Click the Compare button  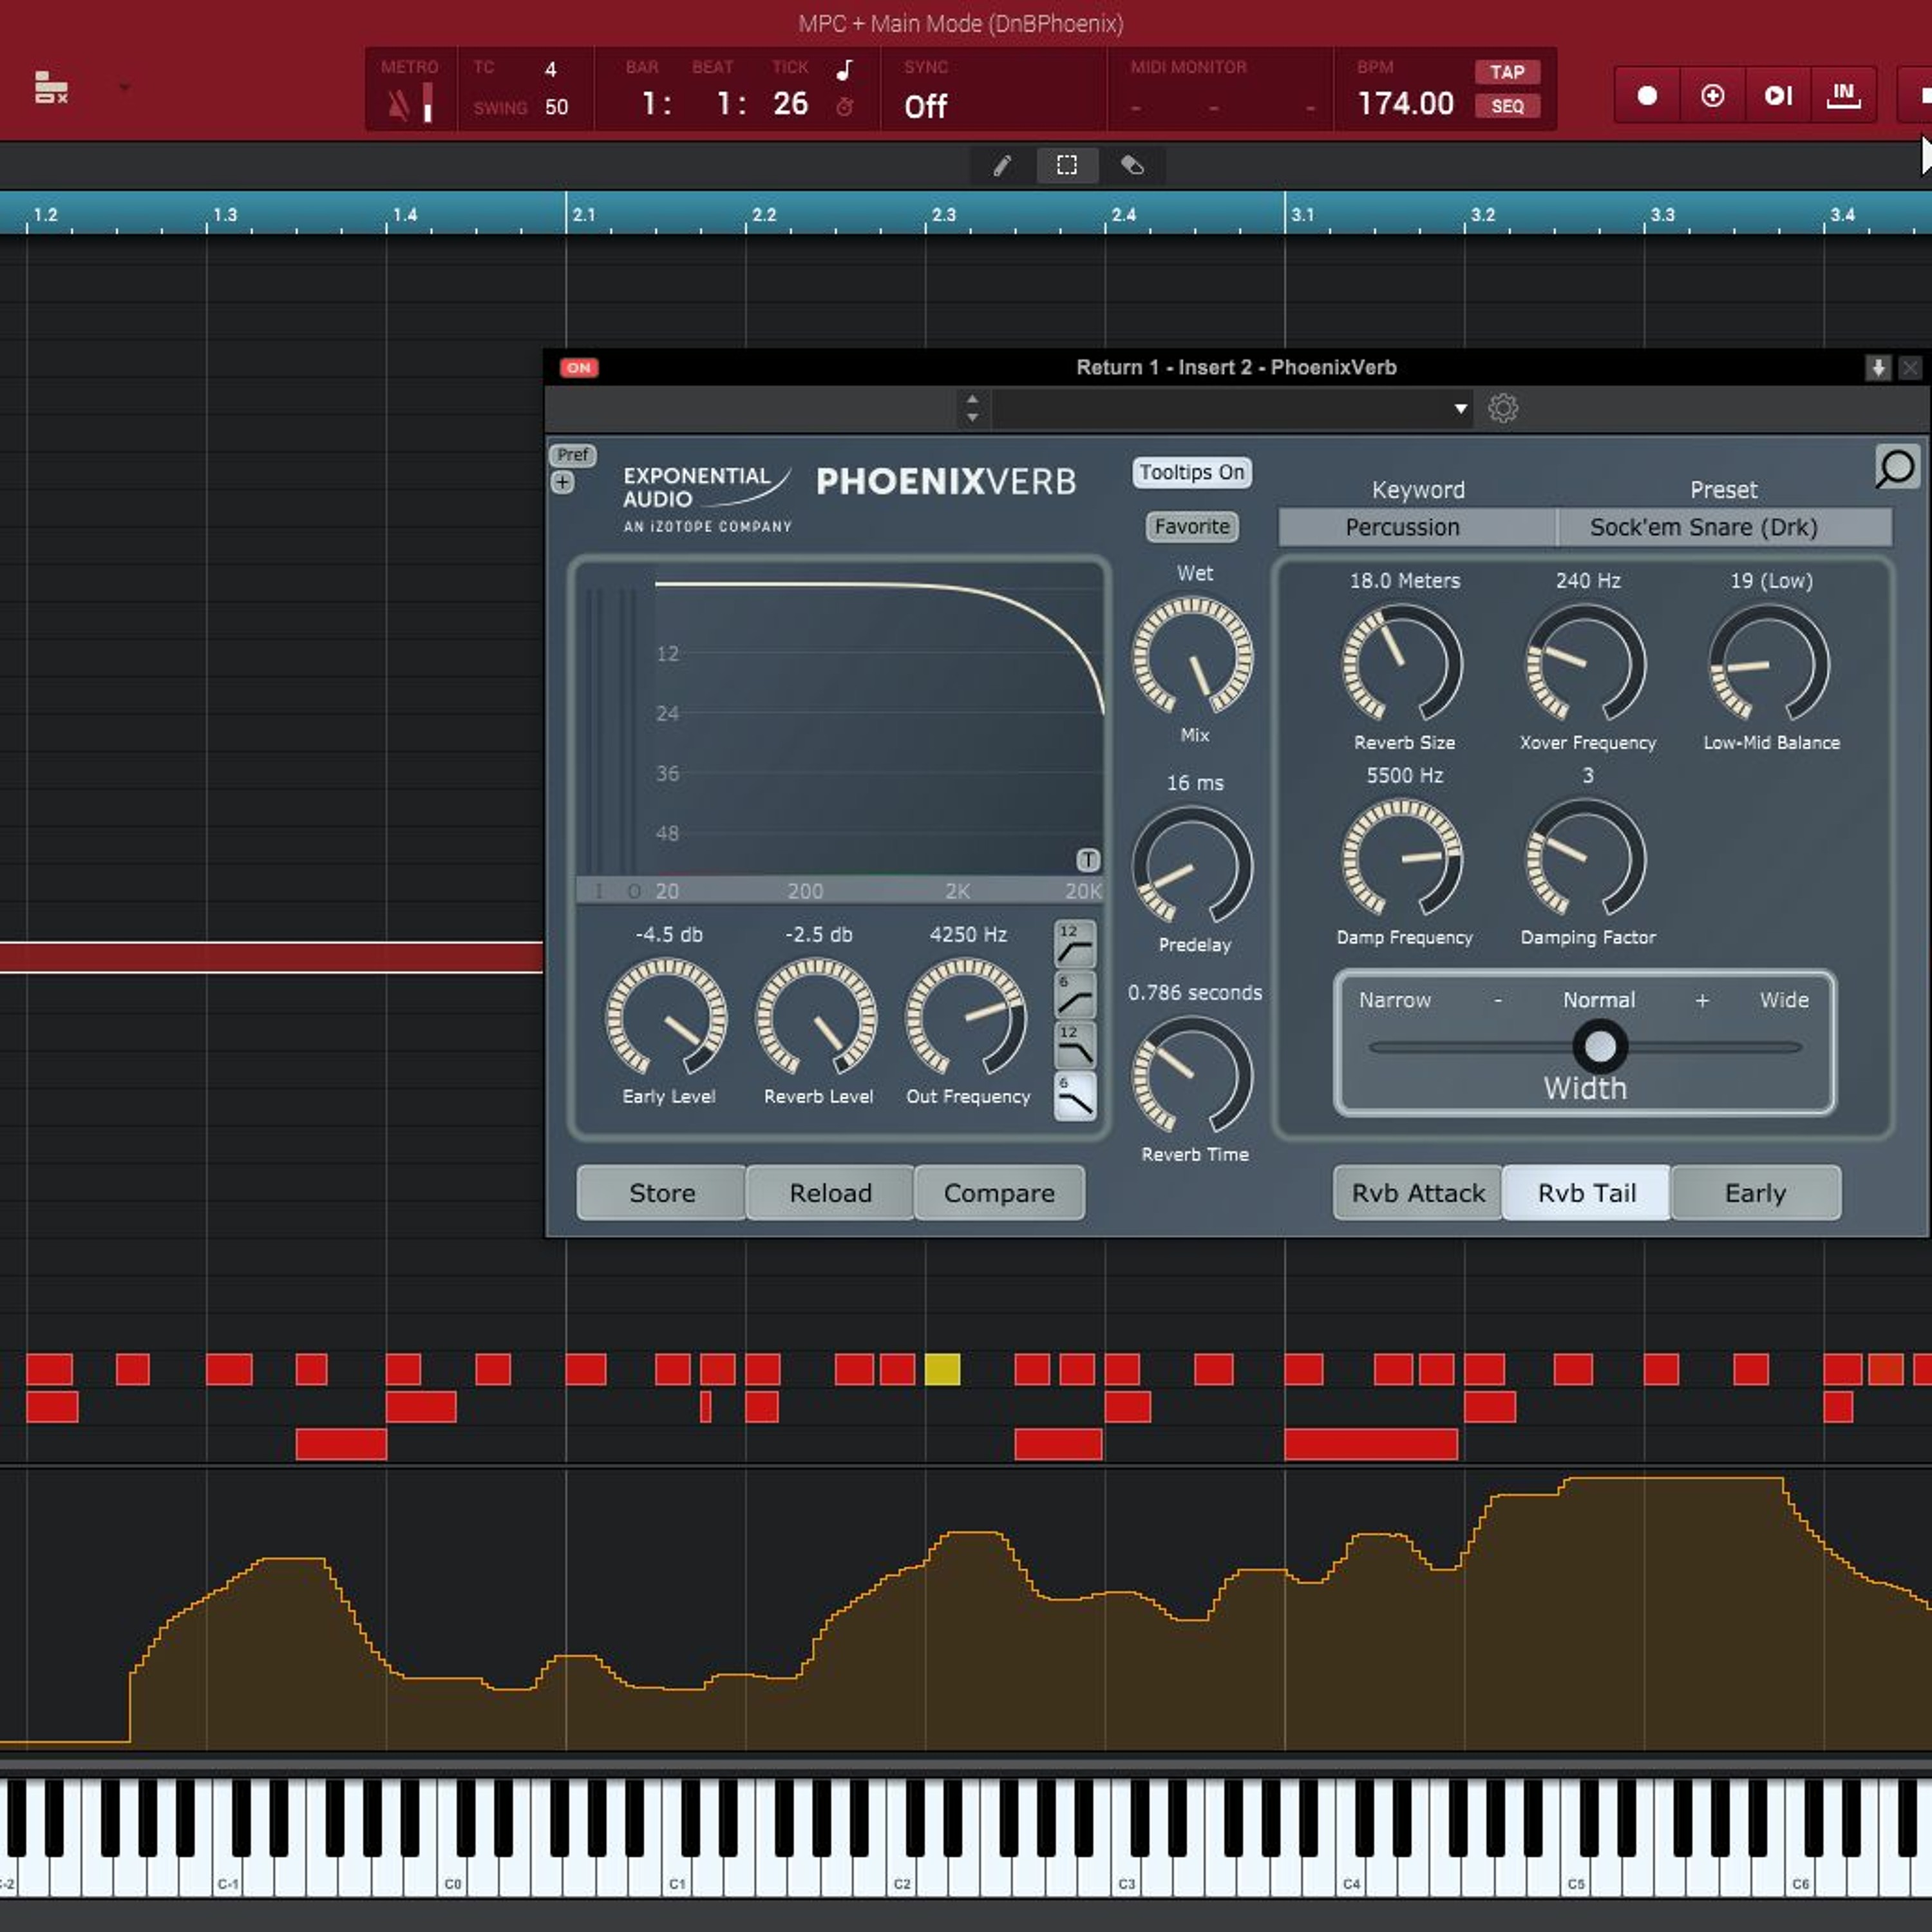tap(999, 1193)
